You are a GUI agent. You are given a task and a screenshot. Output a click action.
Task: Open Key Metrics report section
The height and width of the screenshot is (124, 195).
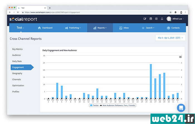click(17, 49)
